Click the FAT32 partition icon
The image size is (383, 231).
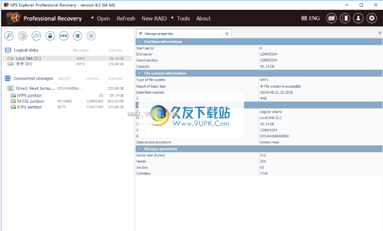click(x=13, y=101)
